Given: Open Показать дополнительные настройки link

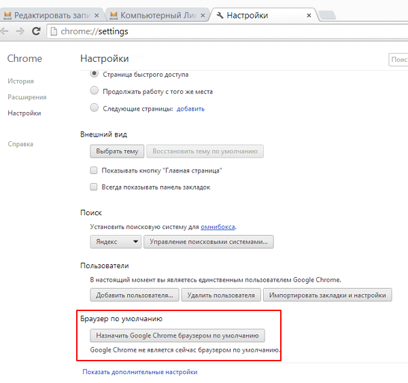Looking at the screenshot, I should coord(140,372).
